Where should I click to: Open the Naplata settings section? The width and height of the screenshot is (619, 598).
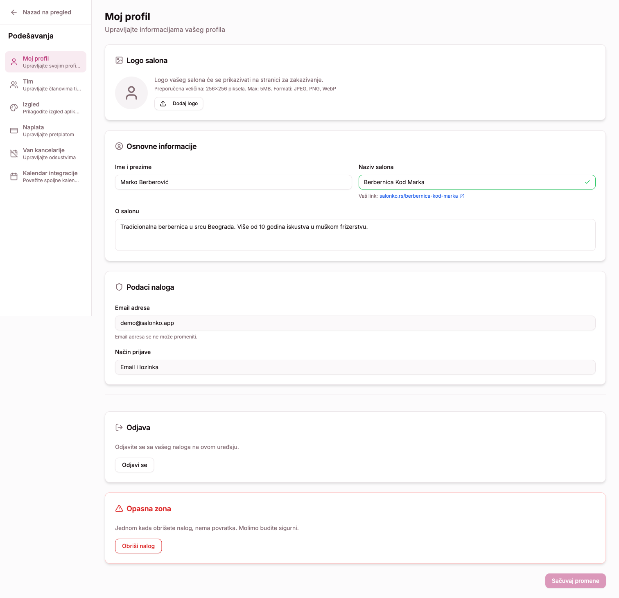[x=48, y=131]
